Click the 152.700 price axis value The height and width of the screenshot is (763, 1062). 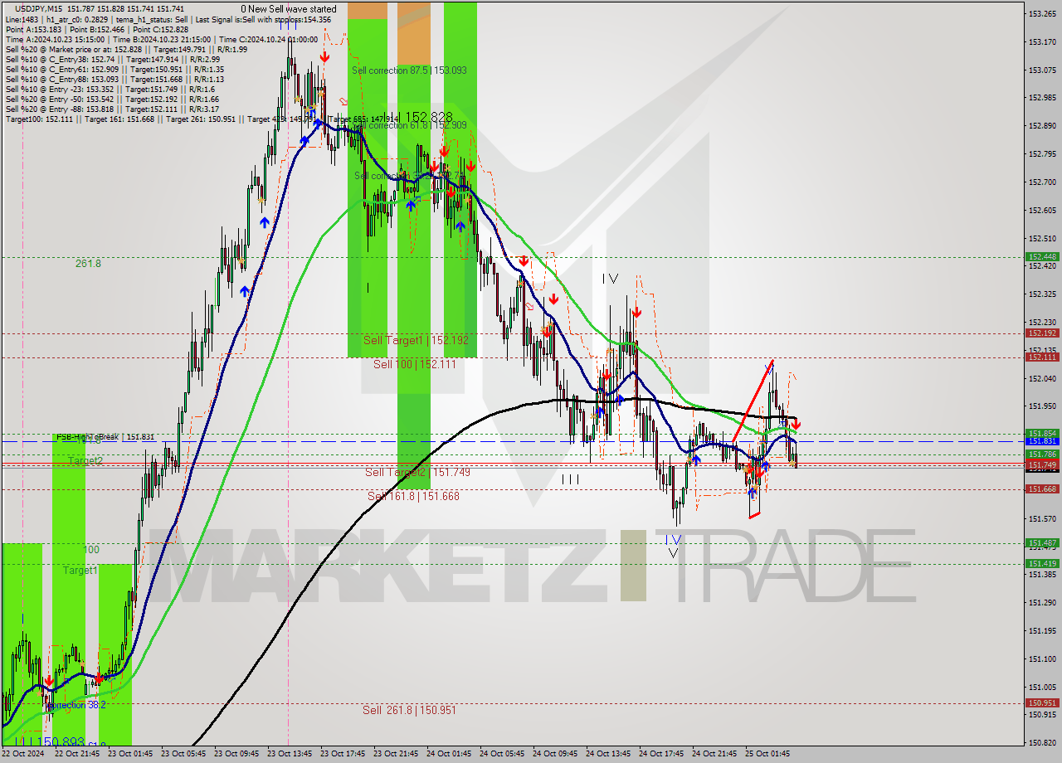point(1042,182)
